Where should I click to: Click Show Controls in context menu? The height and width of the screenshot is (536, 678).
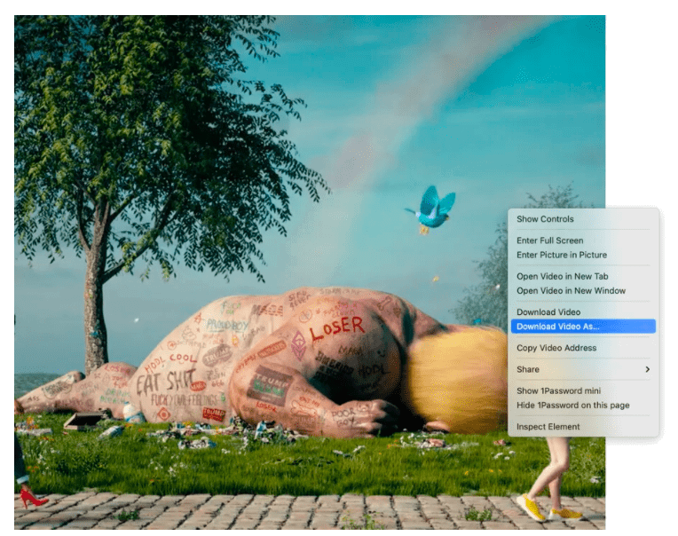click(x=545, y=219)
